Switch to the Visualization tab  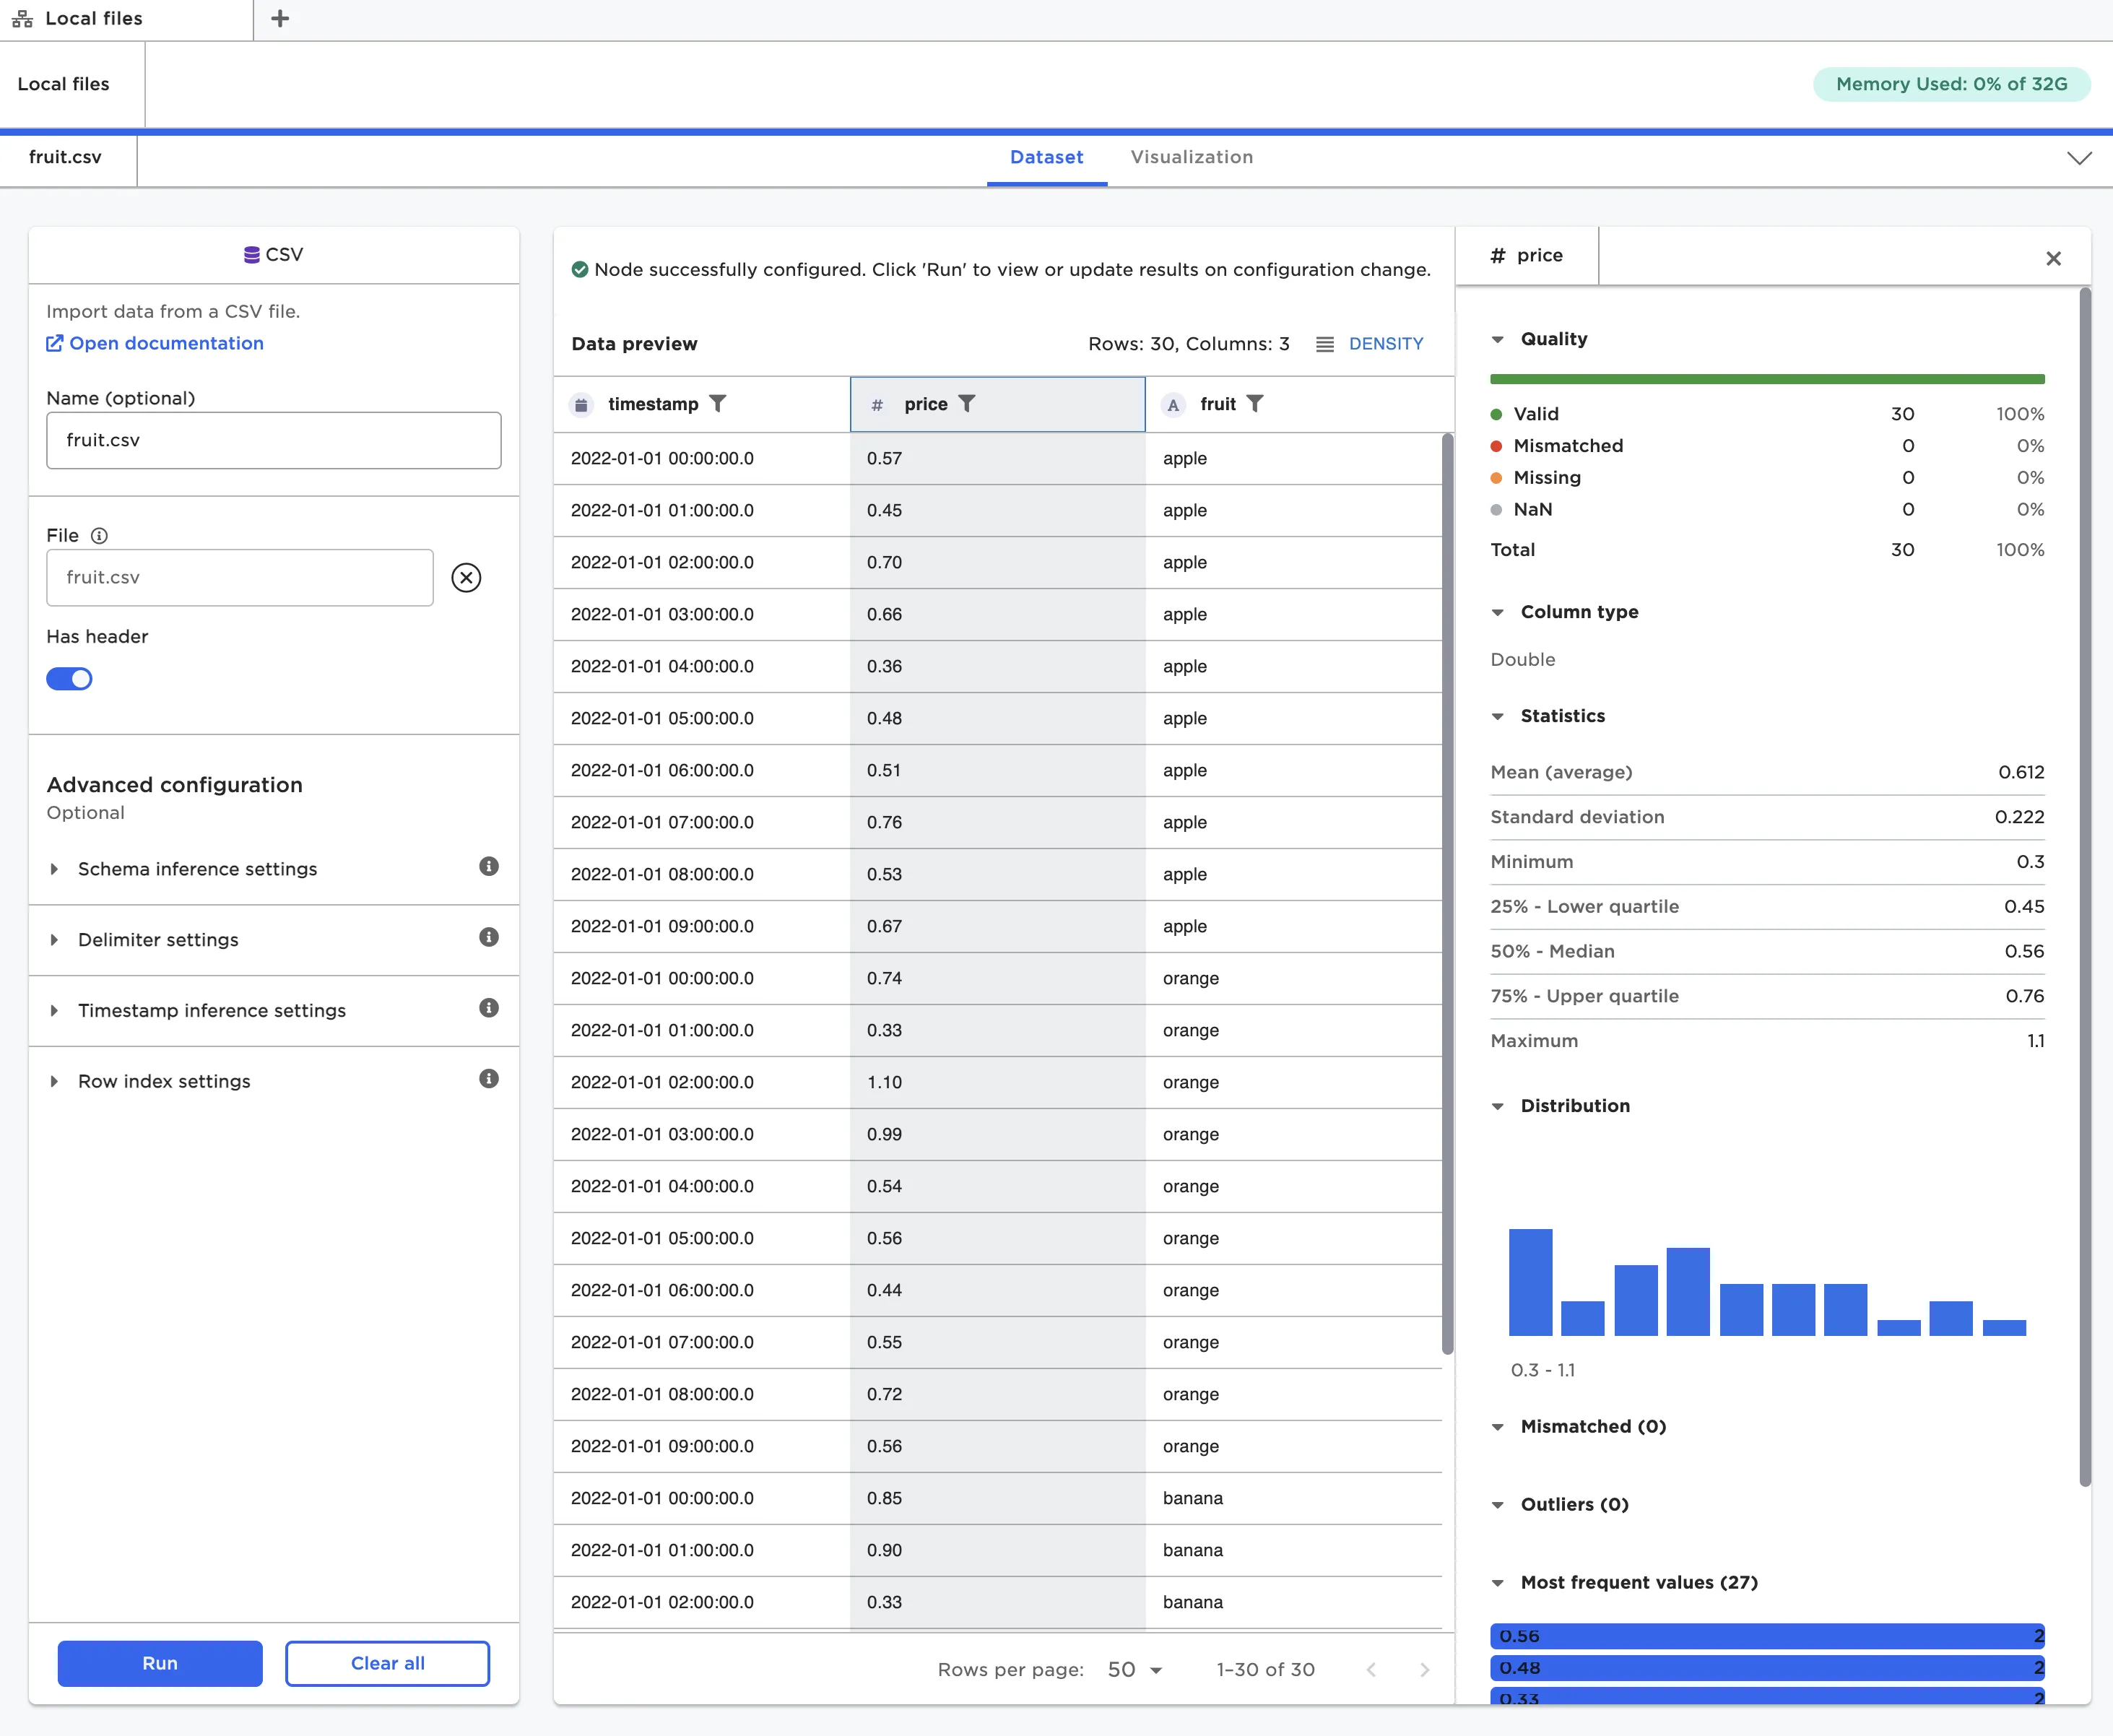1191,157
